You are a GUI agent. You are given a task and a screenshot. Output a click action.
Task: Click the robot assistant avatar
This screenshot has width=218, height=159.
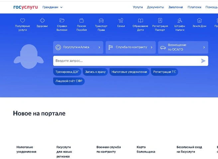point(29,56)
